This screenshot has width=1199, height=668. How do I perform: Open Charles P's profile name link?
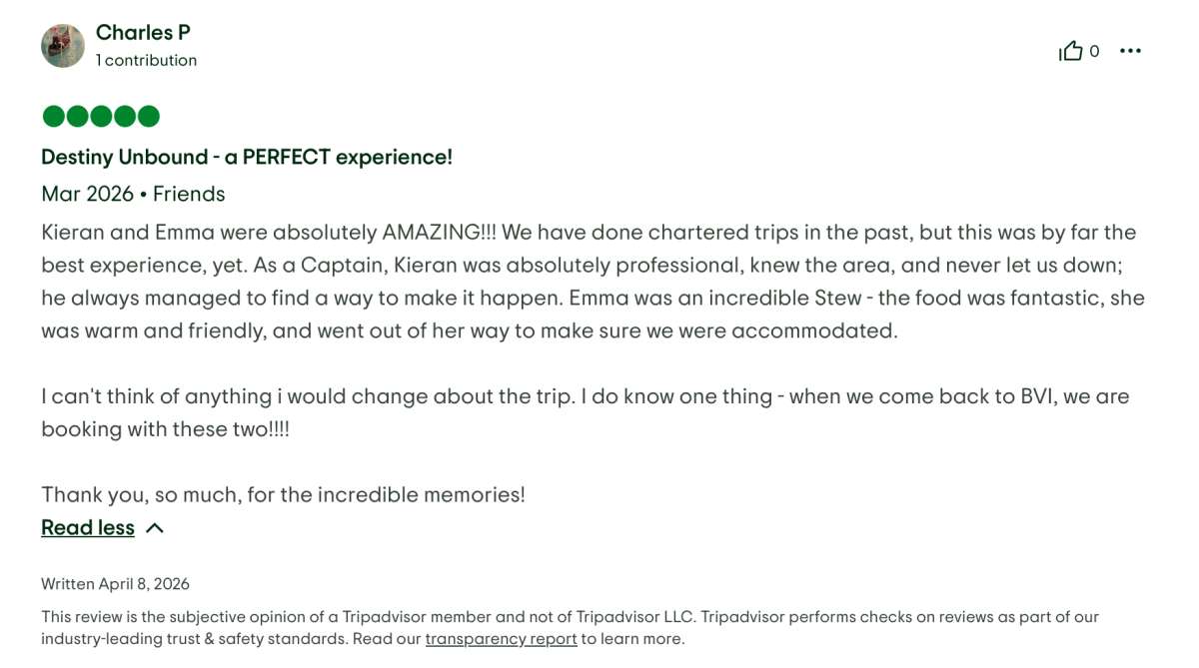tap(143, 32)
